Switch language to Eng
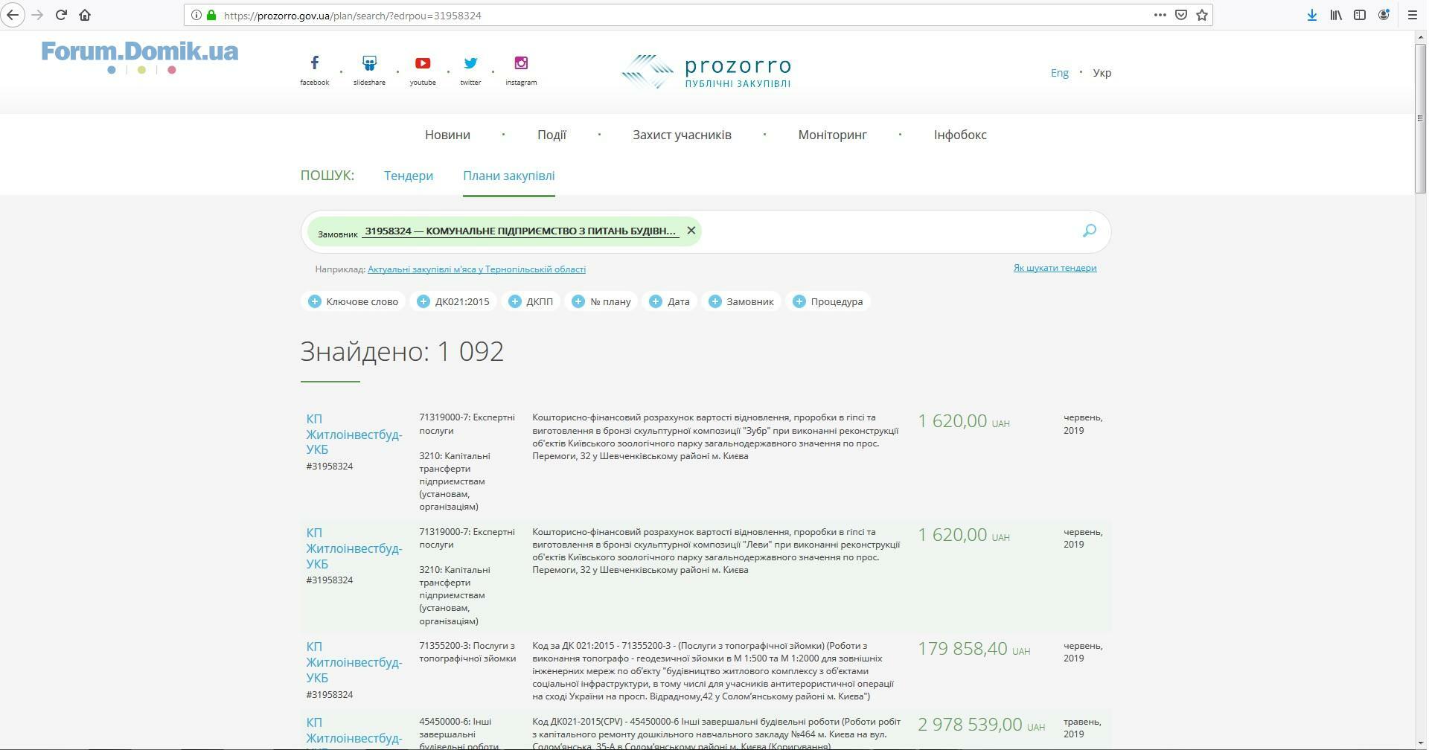Viewport: 1429px width, 750px height. click(1059, 73)
